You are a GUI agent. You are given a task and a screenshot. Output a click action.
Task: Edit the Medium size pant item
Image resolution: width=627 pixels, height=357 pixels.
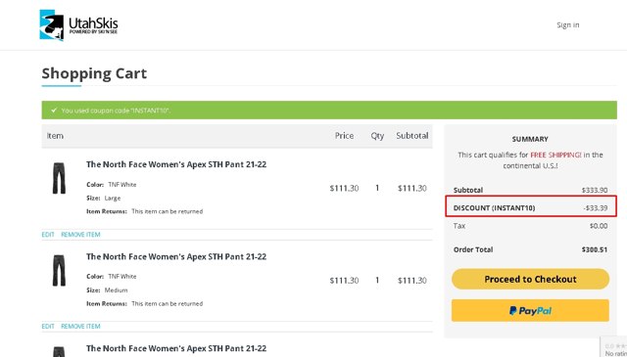pos(48,327)
